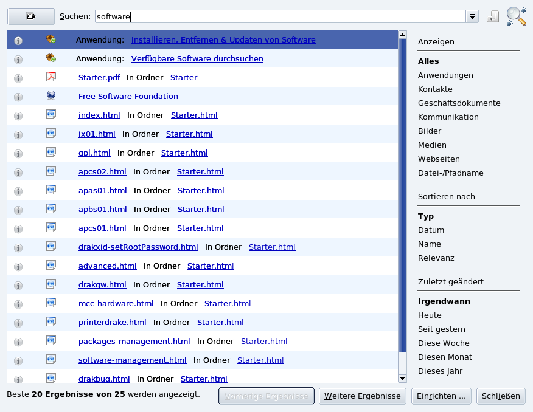Open the software-management.html link
The image size is (533, 412).
[132, 360]
